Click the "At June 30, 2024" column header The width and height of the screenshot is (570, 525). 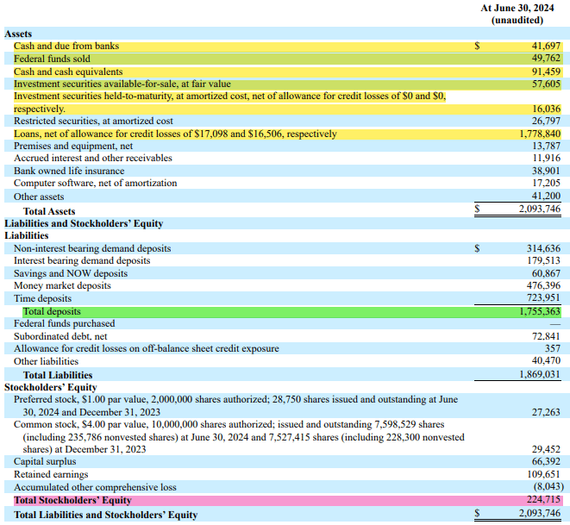(x=517, y=8)
